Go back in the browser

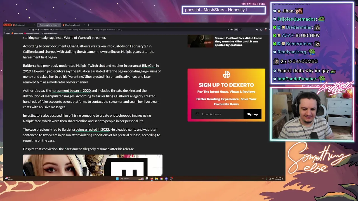click(x=5, y=30)
